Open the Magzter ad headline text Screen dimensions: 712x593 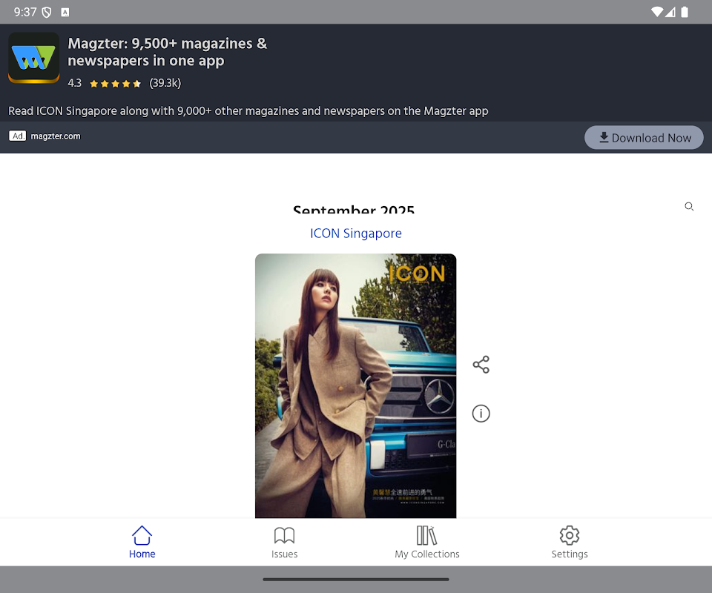(167, 52)
